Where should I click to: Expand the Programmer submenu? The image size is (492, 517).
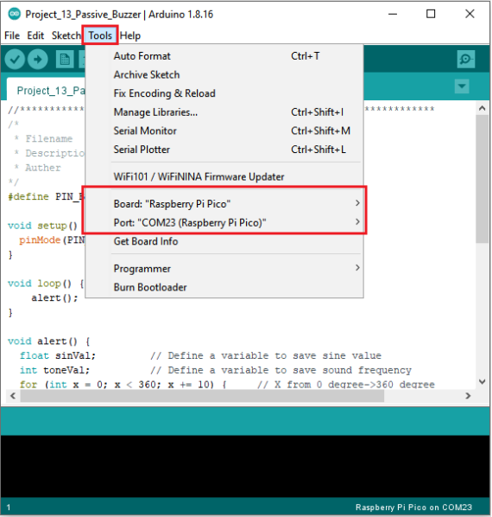(224, 268)
